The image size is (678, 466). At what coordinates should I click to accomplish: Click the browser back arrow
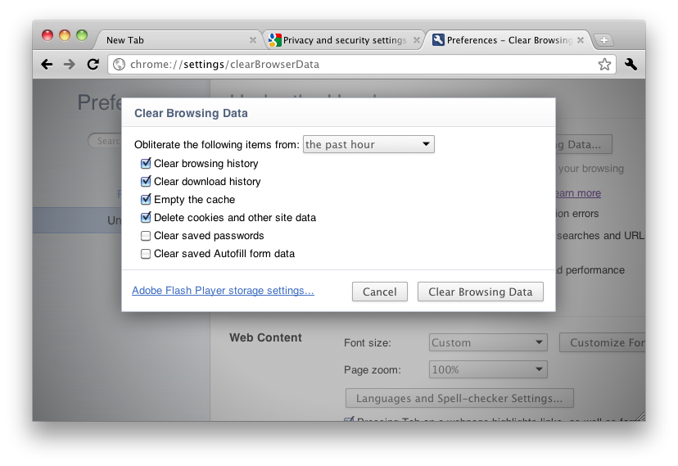(x=47, y=65)
